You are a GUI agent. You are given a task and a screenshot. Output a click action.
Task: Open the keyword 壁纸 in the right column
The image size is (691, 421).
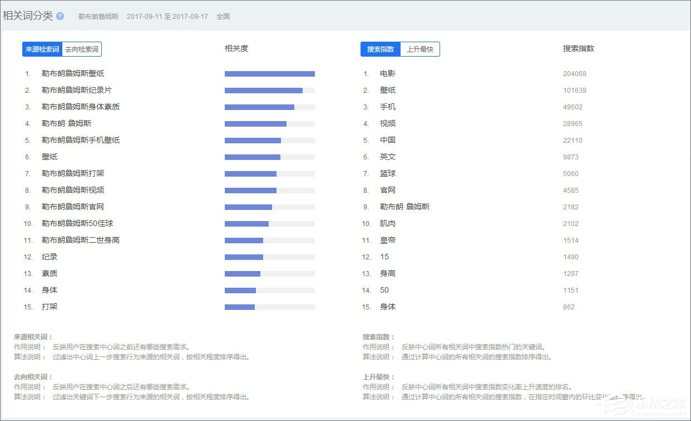[x=388, y=90]
